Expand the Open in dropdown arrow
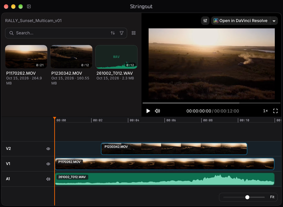 (274, 21)
